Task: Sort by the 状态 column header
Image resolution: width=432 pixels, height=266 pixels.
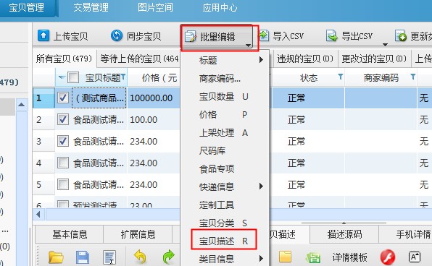Action: coord(309,78)
